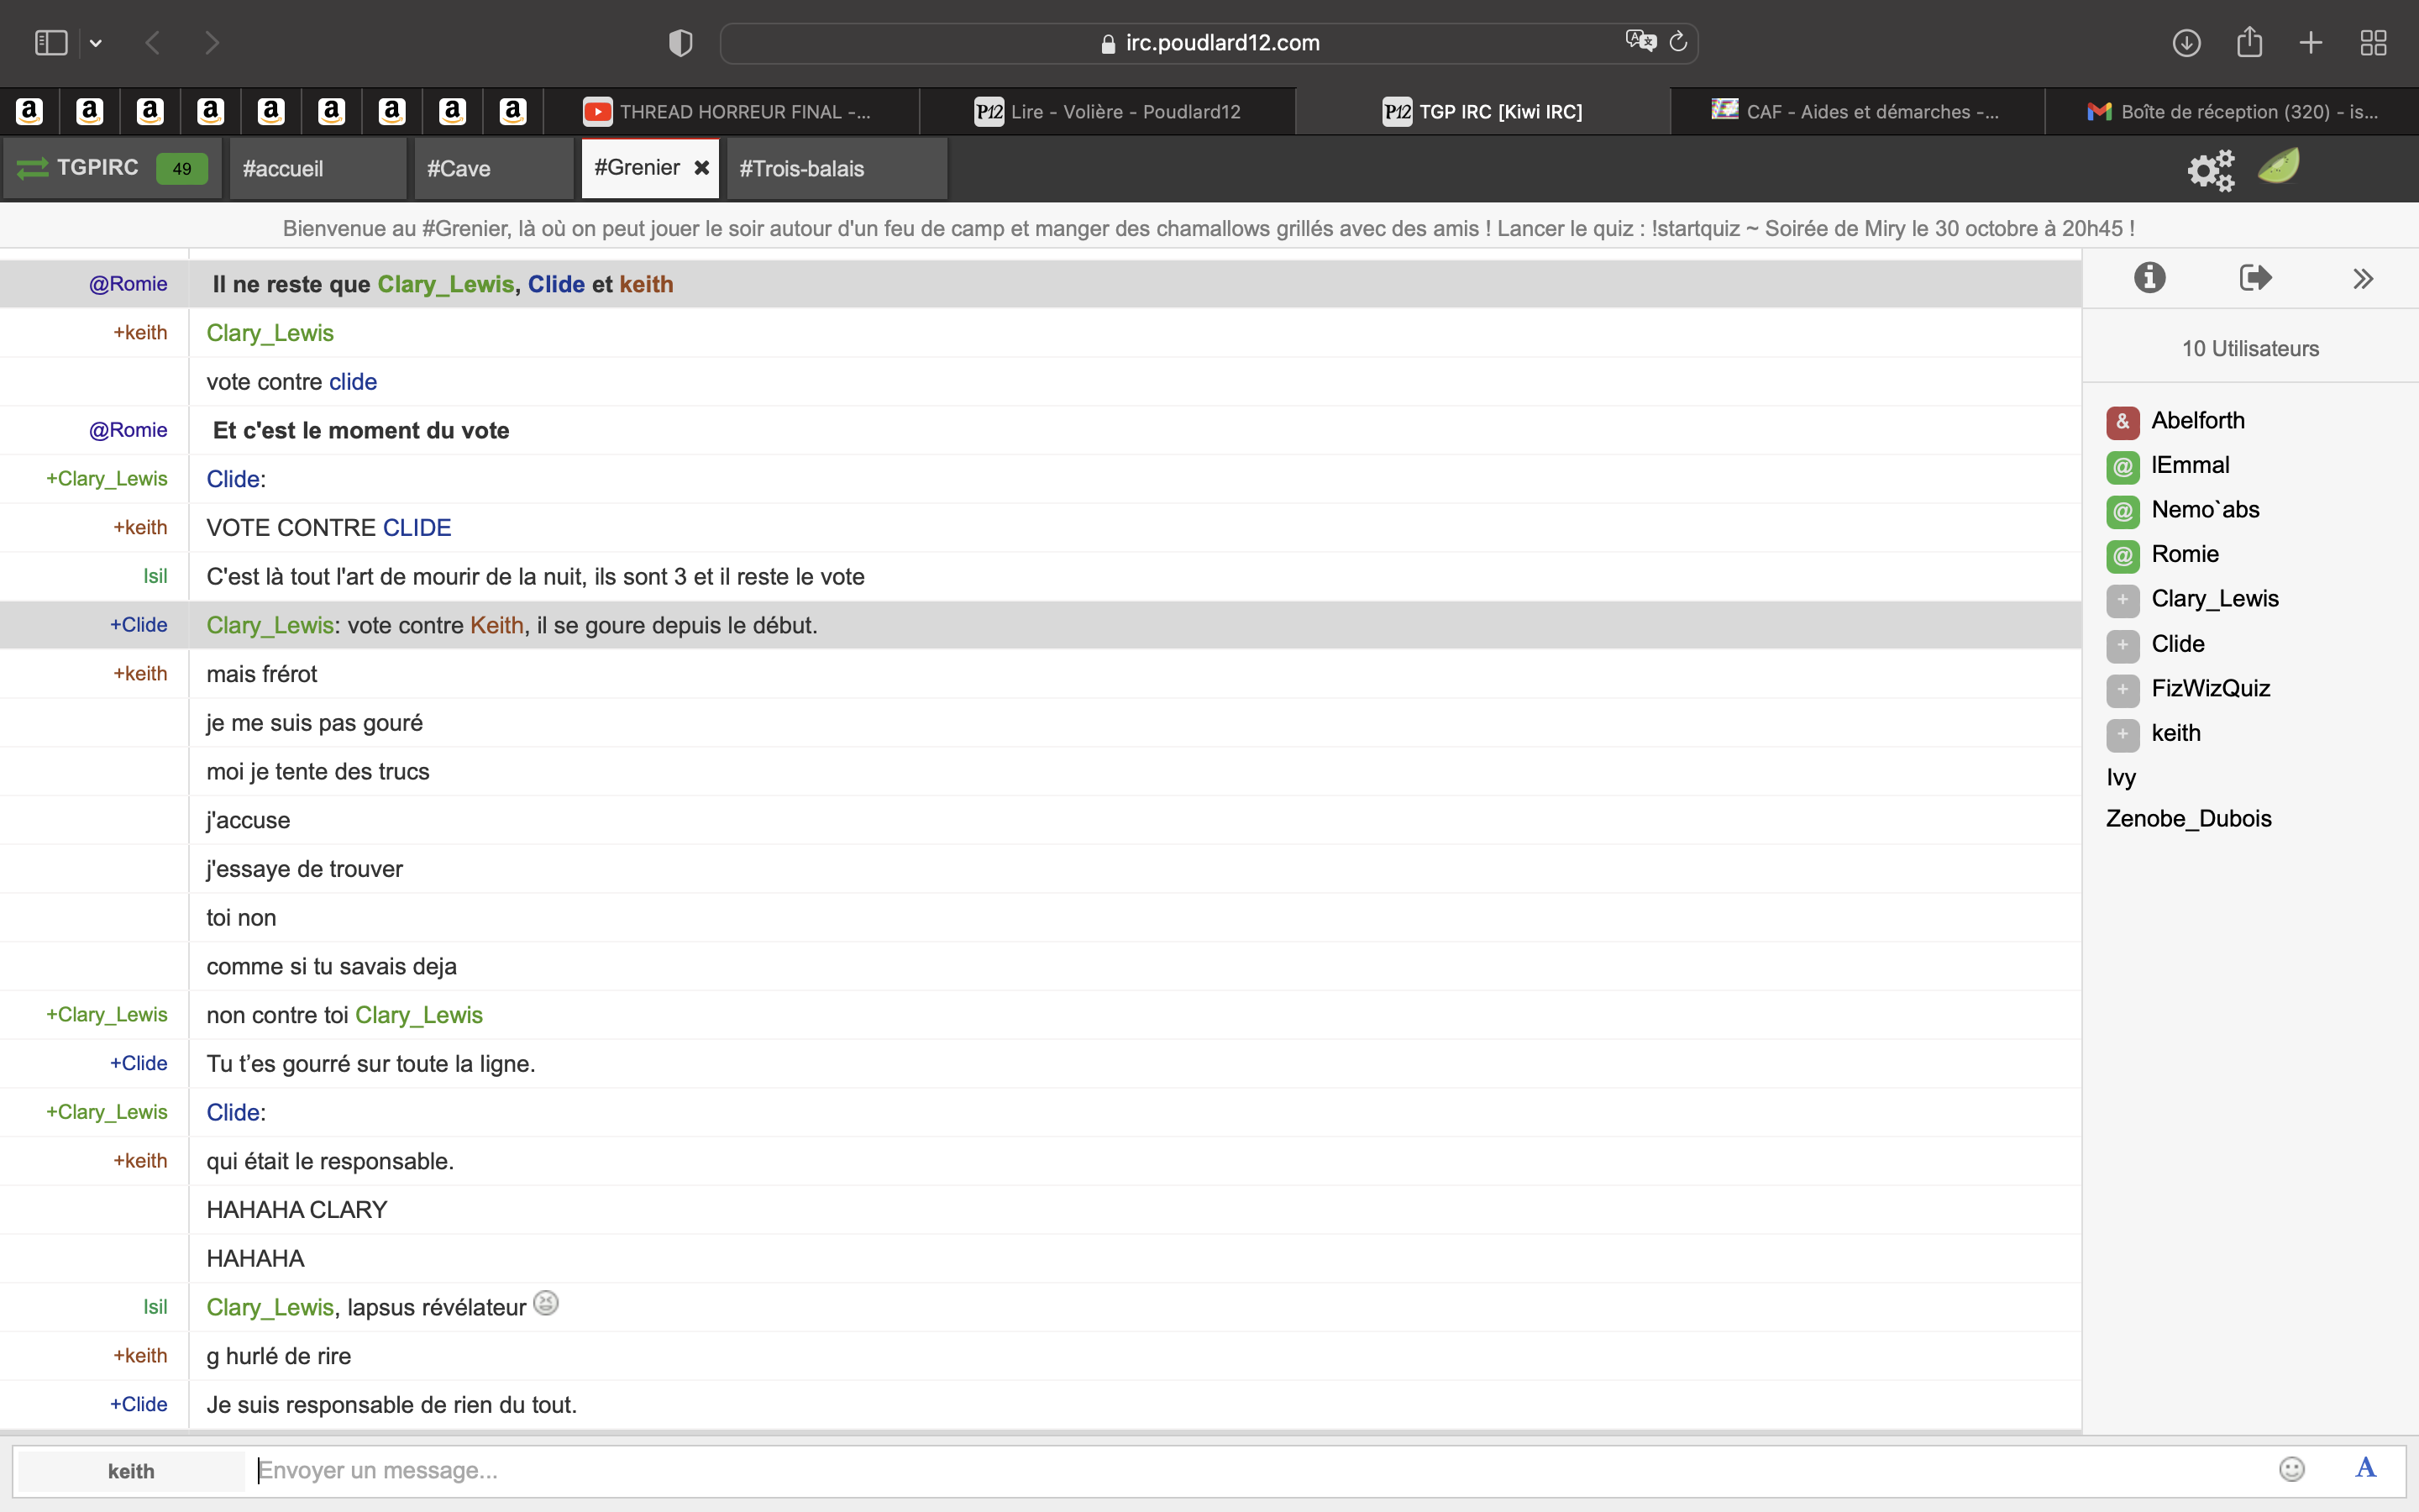The width and height of the screenshot is (2419, 1512).
Task: Click the kiwi fruit logo icon
Action: (2279, 166)
